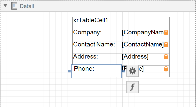Click the Detail band header label
Viewport: 196px width, 107px height.
(27, 6)
